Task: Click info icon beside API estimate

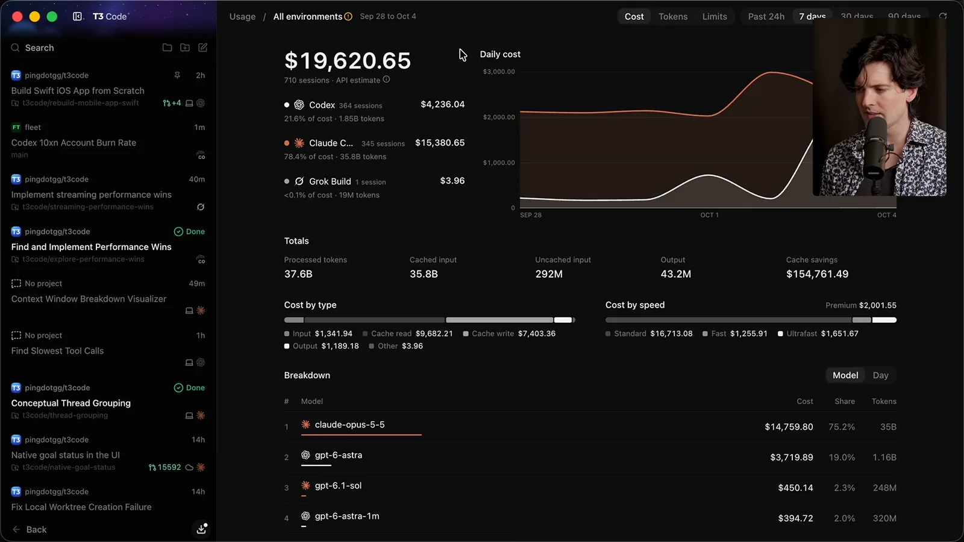Action: pos(386,79)
